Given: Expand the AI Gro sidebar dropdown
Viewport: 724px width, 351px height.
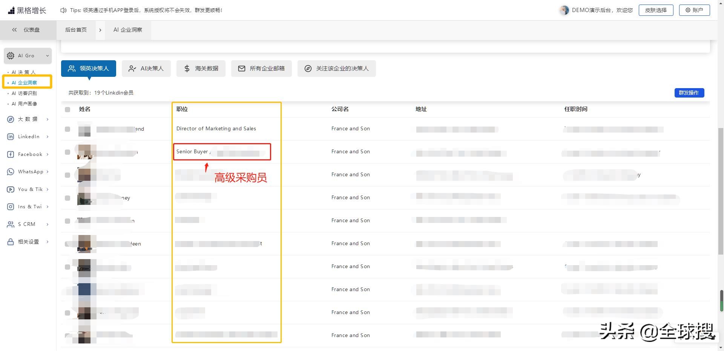Looking at the screenshot, I should (47, 55).
